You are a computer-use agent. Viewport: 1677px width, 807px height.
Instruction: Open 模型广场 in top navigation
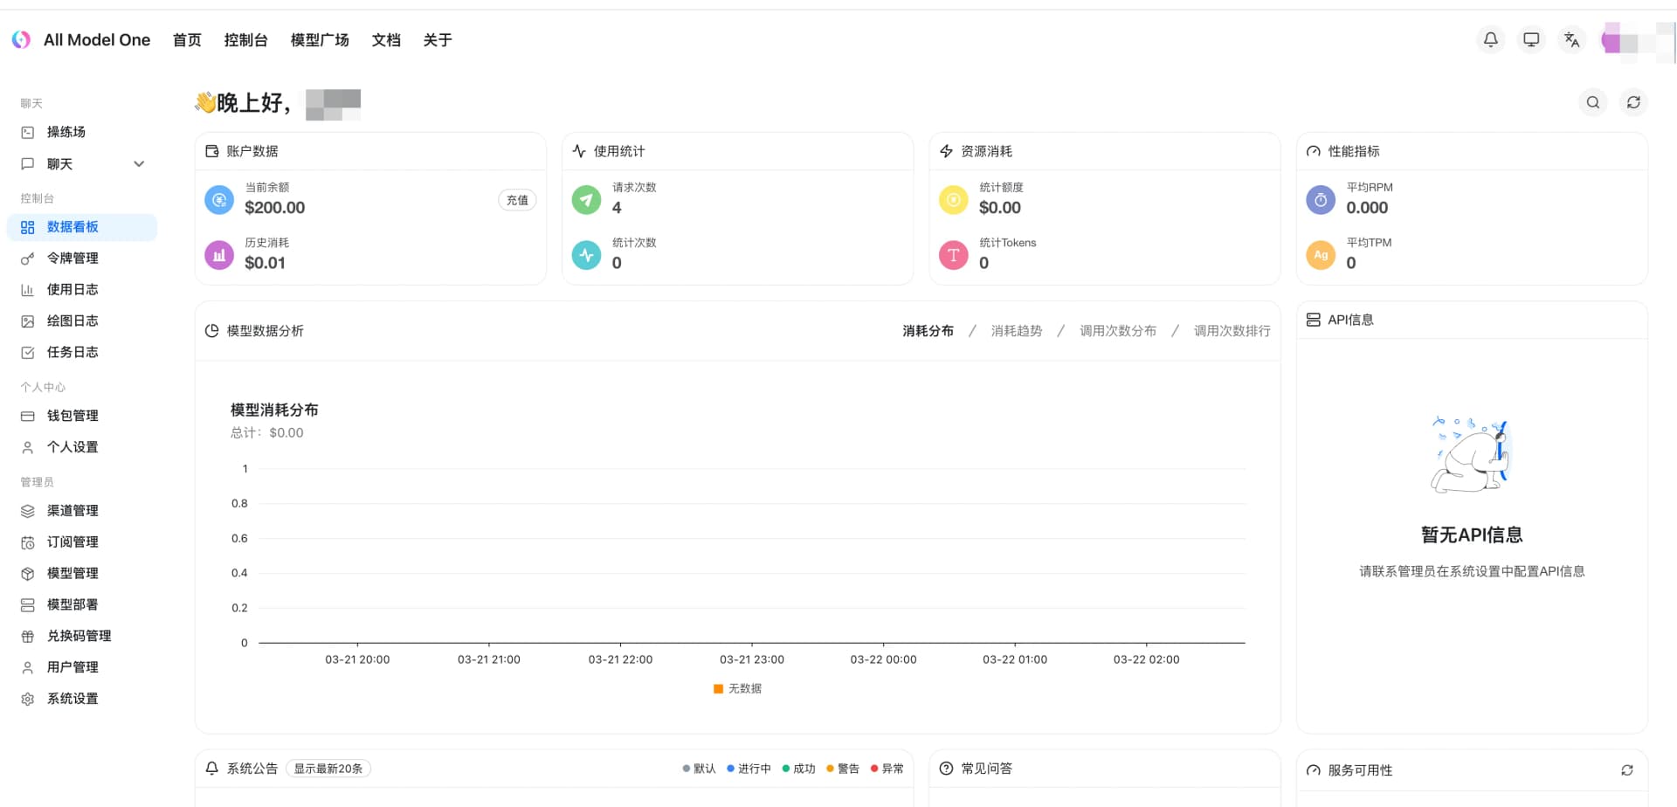point(320,40)
